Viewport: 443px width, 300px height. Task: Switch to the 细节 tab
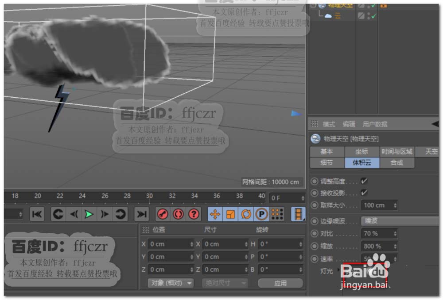click(327, 163)
